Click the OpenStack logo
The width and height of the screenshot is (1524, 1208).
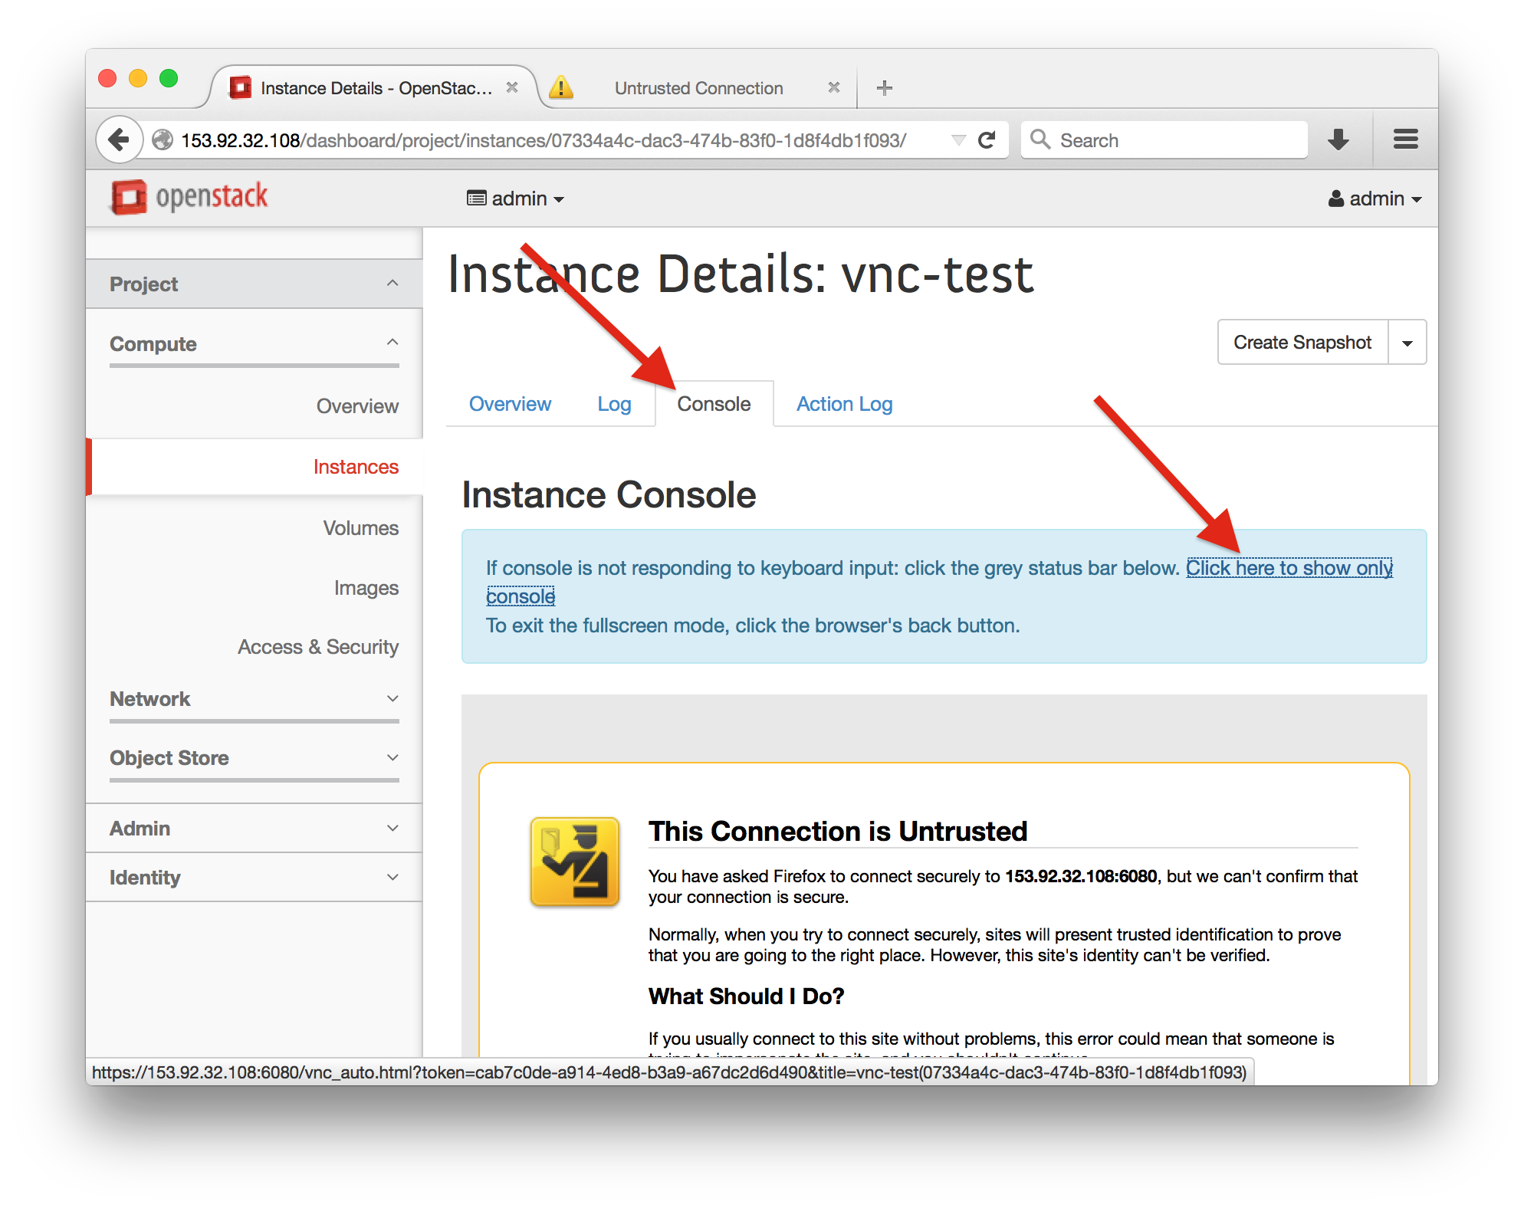tap(189, 197)
